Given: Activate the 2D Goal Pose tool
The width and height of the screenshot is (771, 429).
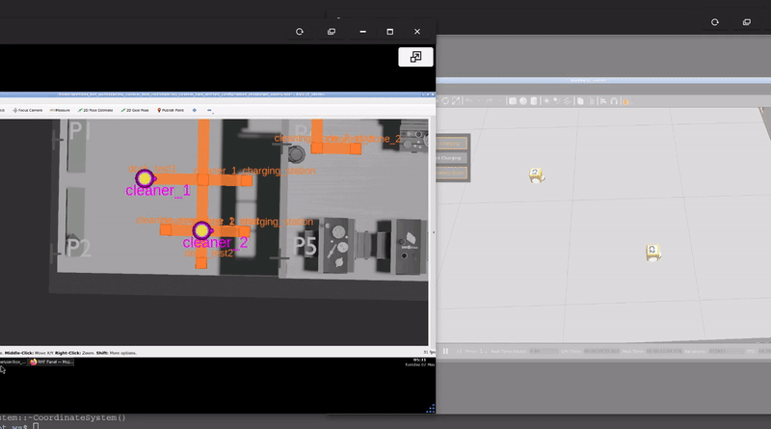Looking at the screenshot, I should (x=135, y=110).
